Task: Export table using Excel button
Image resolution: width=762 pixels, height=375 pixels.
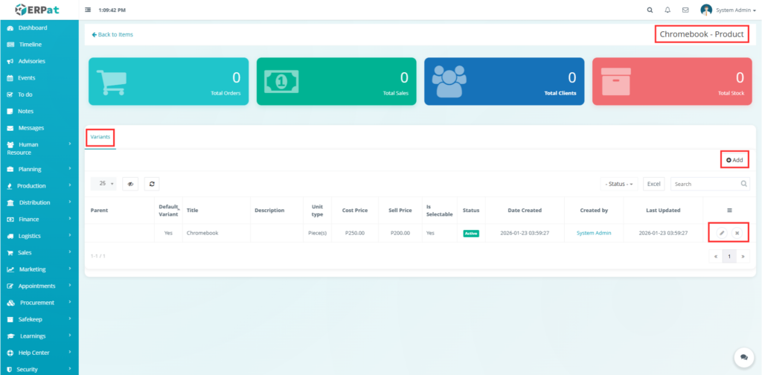Action: [653, 184]
